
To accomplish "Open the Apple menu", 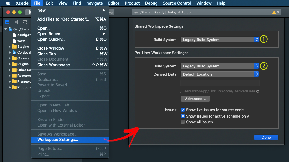I will point(8,3).
